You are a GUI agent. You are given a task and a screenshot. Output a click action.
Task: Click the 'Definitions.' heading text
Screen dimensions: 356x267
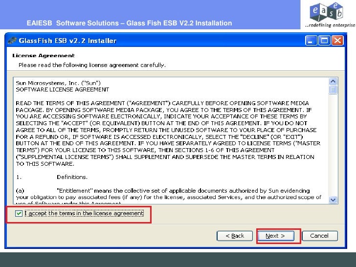click(72, 177)
